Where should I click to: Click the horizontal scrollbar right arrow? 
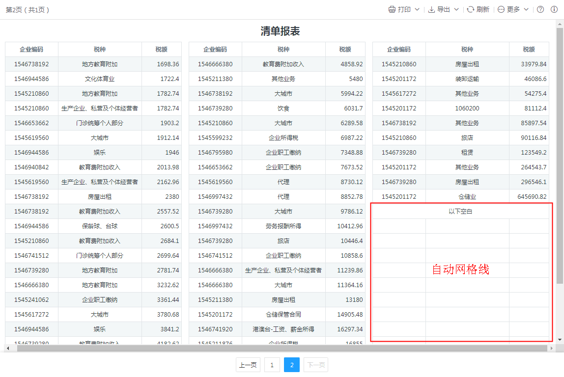tap(552, 348)
